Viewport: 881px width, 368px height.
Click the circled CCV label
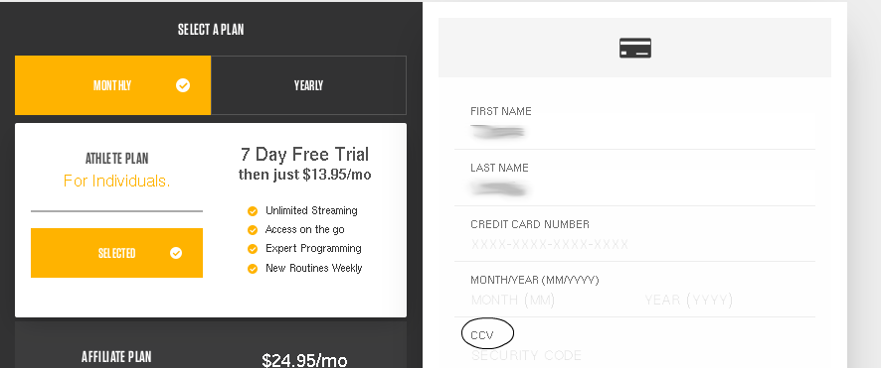(x=482, y=335)
